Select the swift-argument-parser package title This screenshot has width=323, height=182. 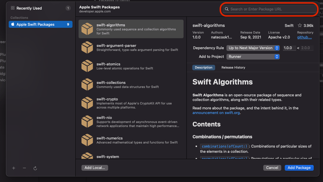point(116,45)
